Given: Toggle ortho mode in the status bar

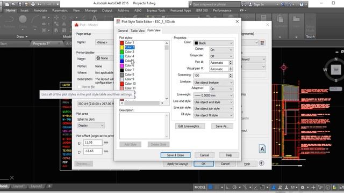Looking at the screenshot, I should pyautogui.click(x=228, y=187).
